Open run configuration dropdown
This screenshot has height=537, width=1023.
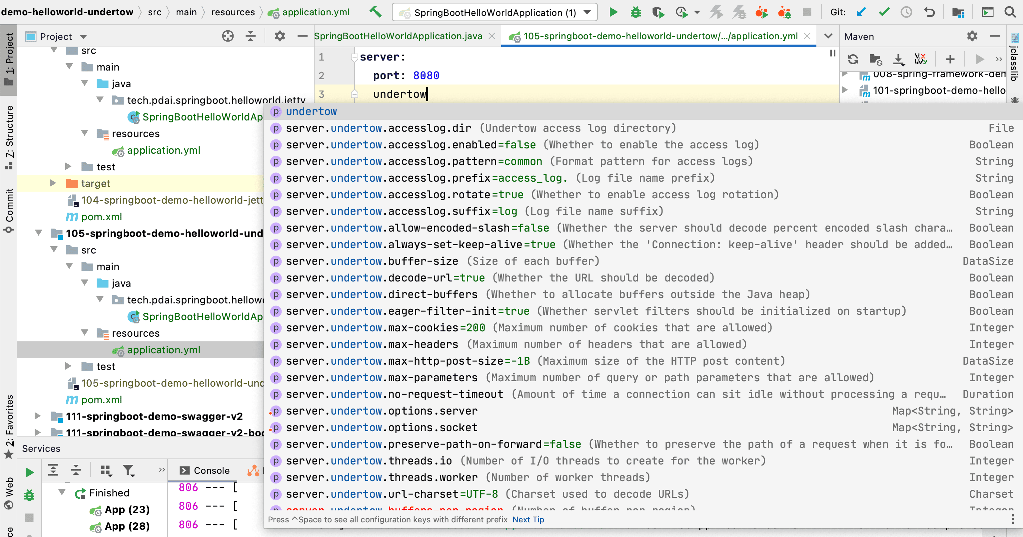coord(587,13)
